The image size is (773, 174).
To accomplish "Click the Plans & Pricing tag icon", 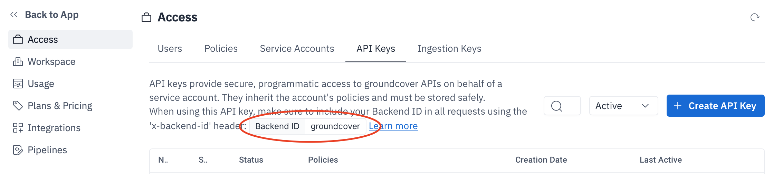I will 18,106.
